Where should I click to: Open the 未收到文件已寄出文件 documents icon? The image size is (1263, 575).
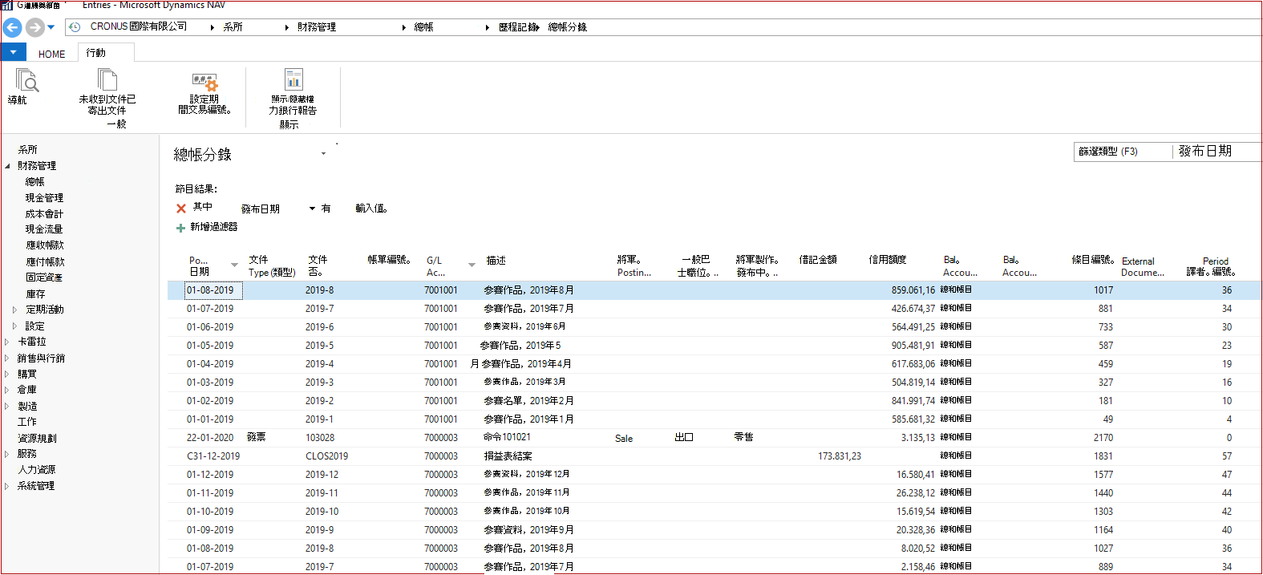[x=107, y=80]
